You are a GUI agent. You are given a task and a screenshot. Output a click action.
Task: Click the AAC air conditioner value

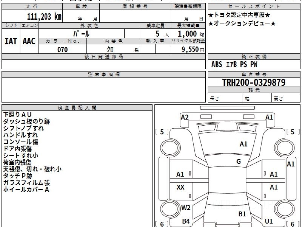(29, 41)
